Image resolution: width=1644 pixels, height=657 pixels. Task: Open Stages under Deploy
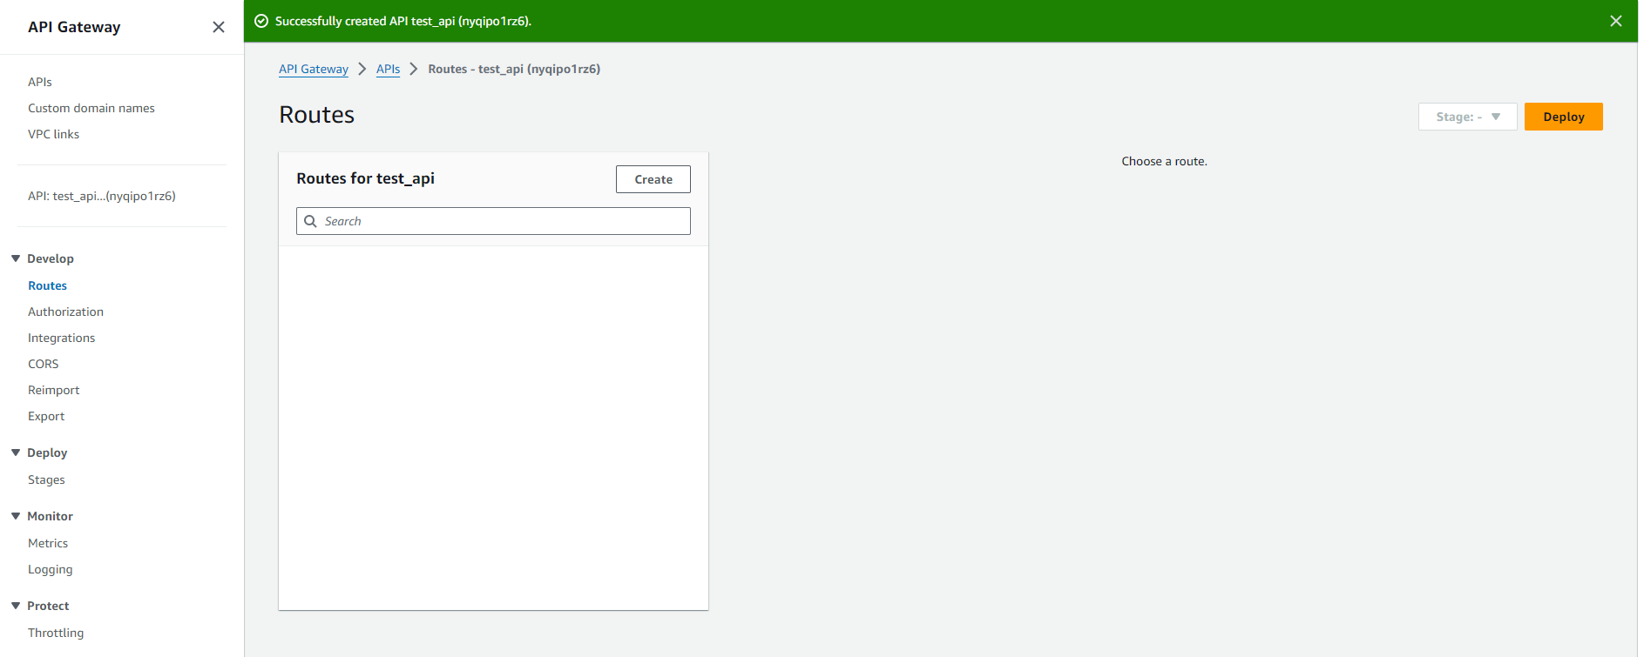(x=46, y=479)
